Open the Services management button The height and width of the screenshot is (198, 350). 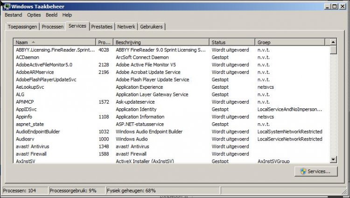click(x=316, y=171)
